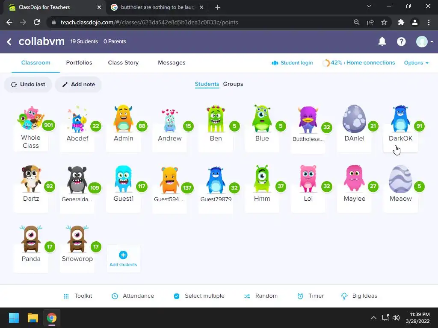438x328 pixels.
Task: Open Chrome extensions puzzle icon
Action: pyautogui.click(x=401, y=22)
